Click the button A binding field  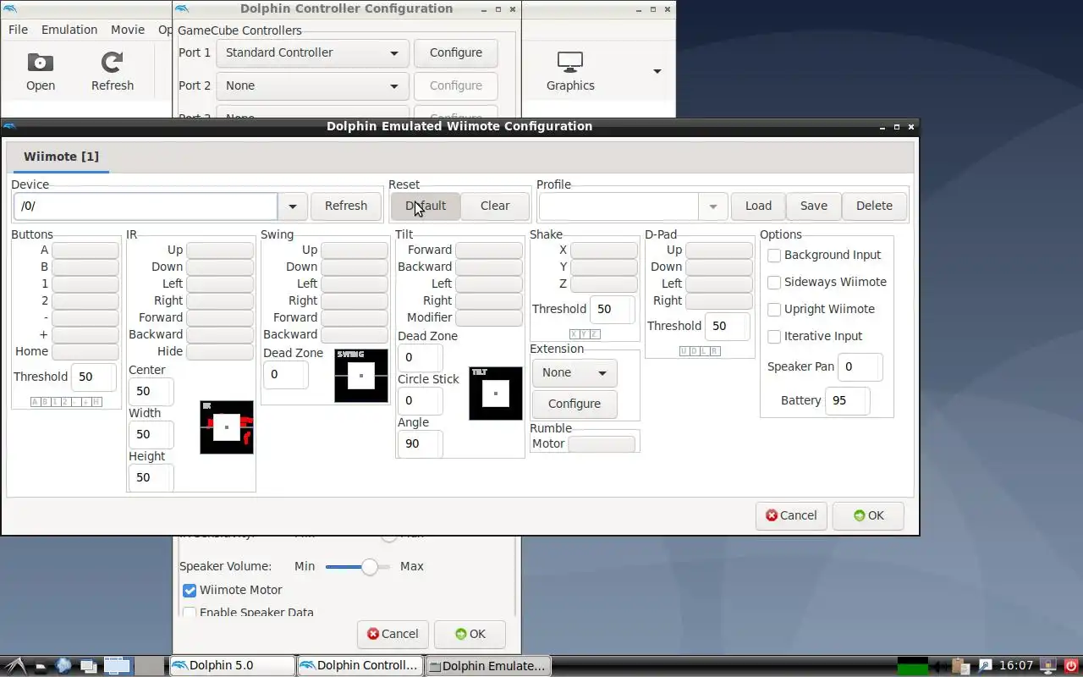(x=85, y=250)
